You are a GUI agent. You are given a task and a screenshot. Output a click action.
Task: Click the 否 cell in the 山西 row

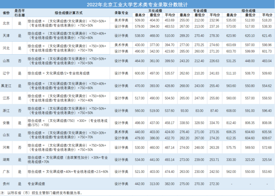coord(20,61)
